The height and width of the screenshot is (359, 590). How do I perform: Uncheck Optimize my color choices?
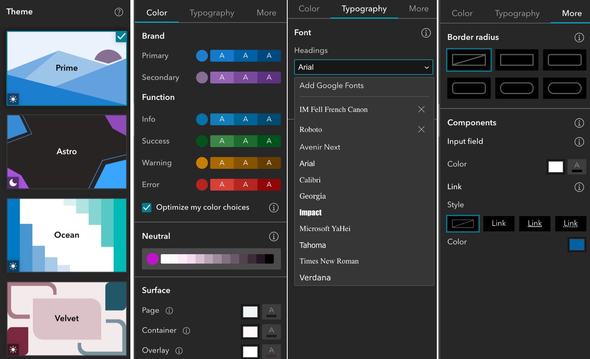click(147, 207)
